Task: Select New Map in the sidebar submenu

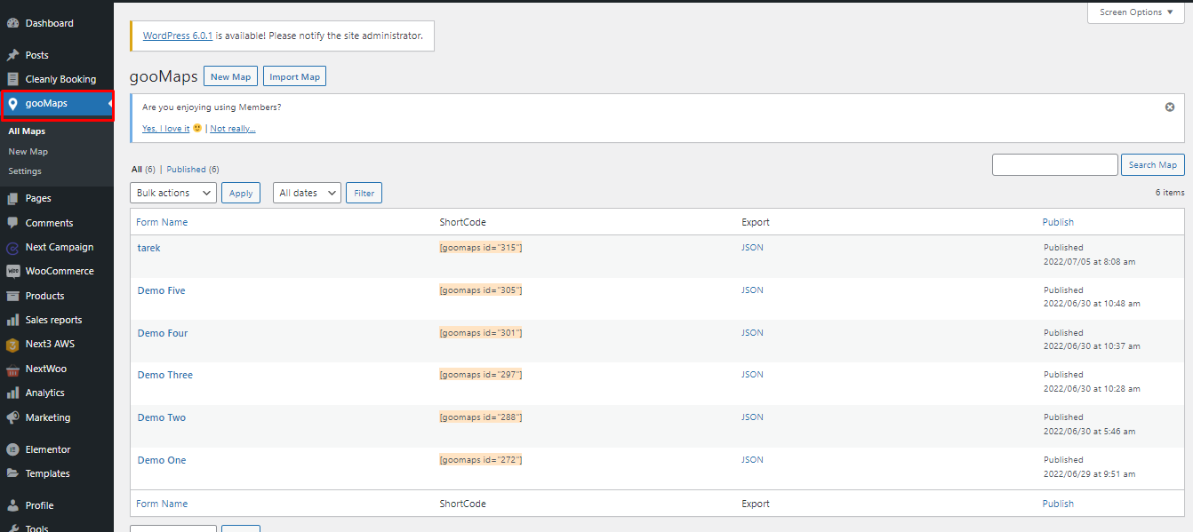Action: click(28, 152)
